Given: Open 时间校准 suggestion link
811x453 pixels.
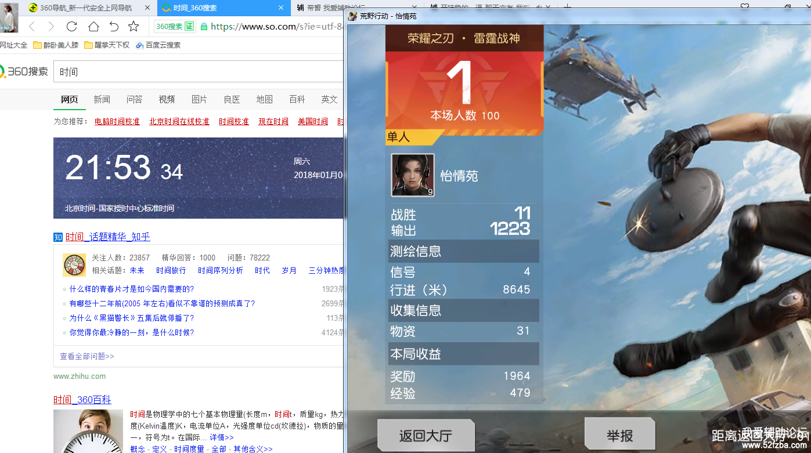Looking at the screenshot, I should [x=234, y=121].
